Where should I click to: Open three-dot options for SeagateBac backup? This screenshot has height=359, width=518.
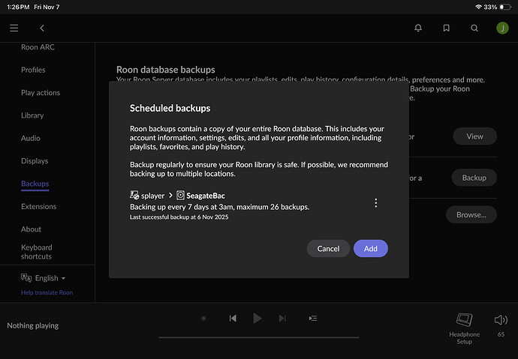[376, 202]
